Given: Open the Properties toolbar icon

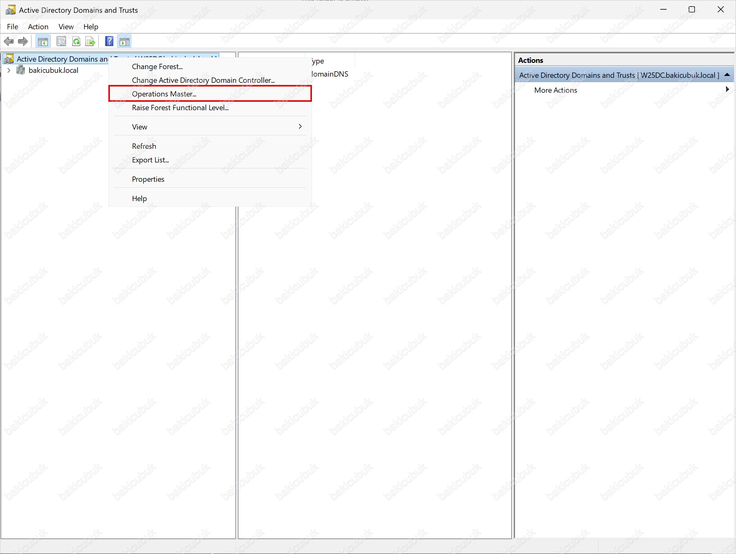Looking at the screenshot, I should pyautogui.click(x=61, y=42).
